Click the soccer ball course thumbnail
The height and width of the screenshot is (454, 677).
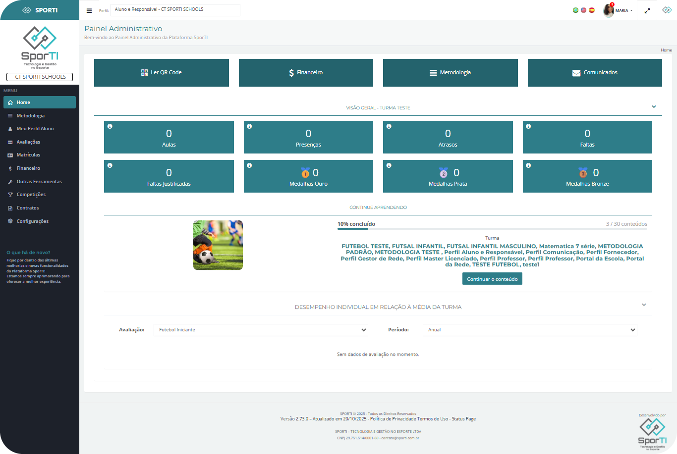[x=218, y=245]
